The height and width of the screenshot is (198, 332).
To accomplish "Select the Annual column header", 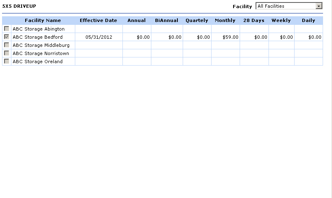I will [136, 20].
